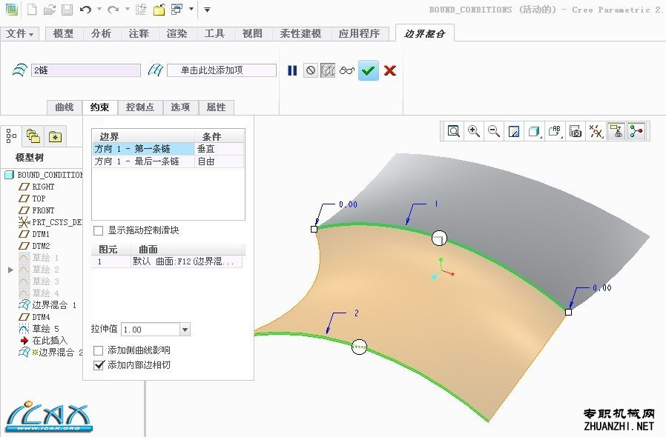Open the 自由 condition cell dropdown
This screenshot has width=666, height=437.
pos(220,161)
